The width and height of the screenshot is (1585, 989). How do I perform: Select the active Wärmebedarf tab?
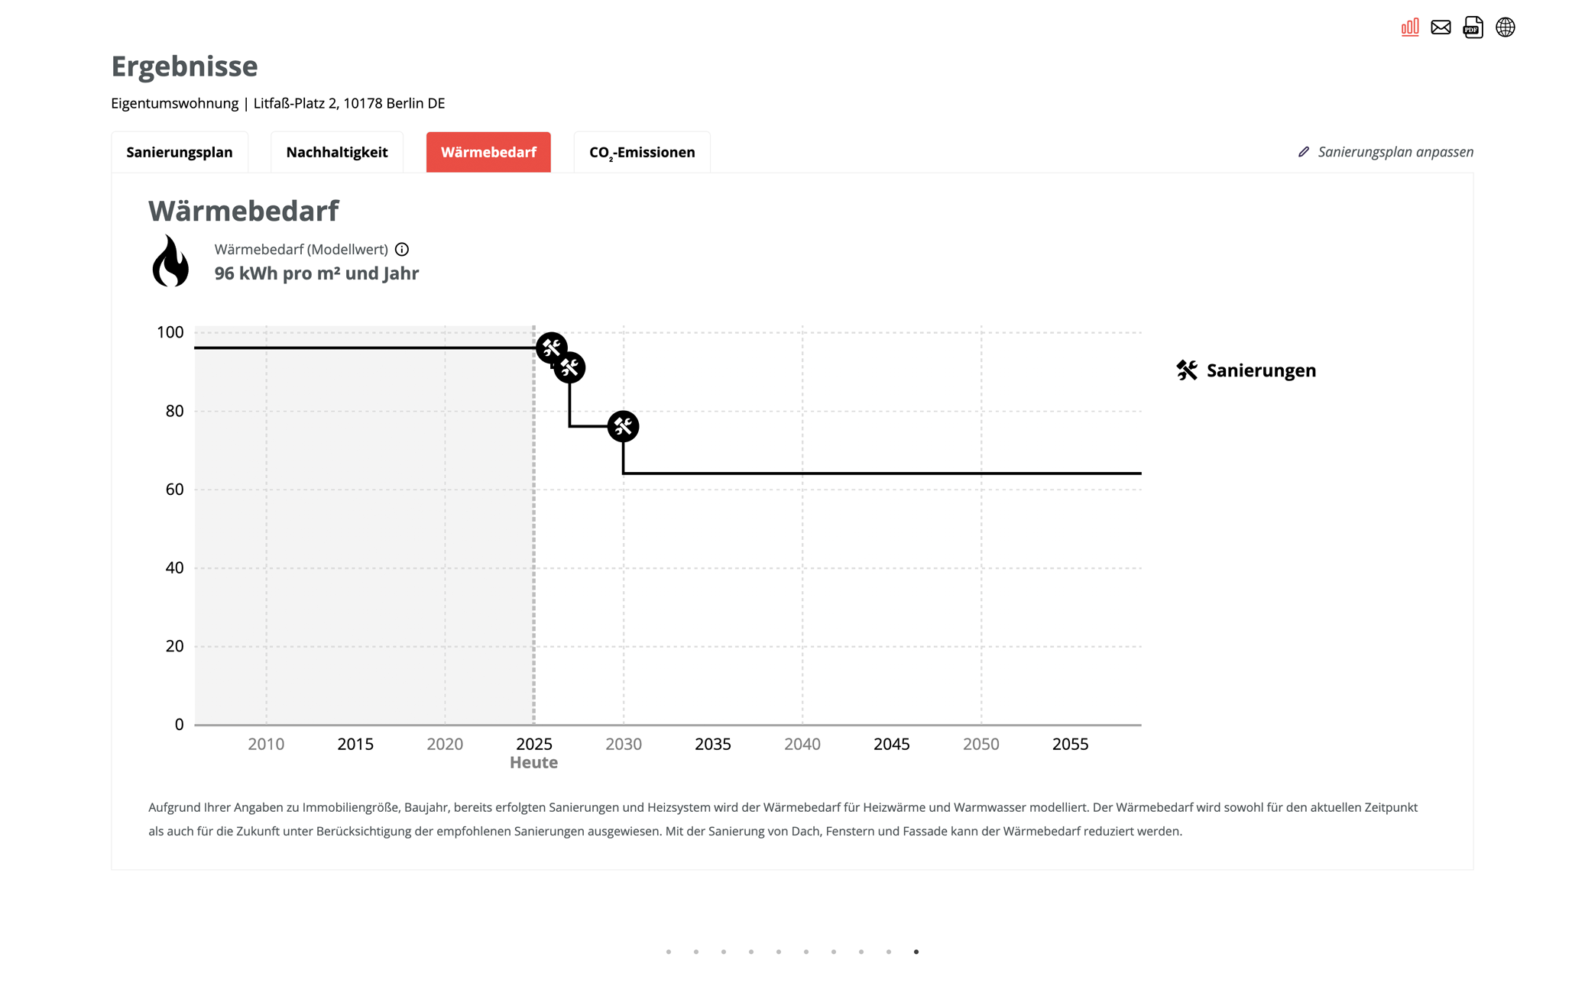488,152
